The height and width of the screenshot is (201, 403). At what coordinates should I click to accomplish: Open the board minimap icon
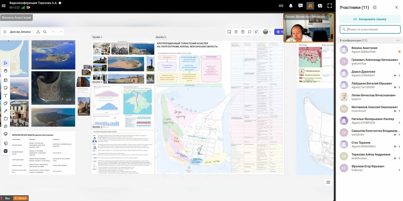[328, 182]
